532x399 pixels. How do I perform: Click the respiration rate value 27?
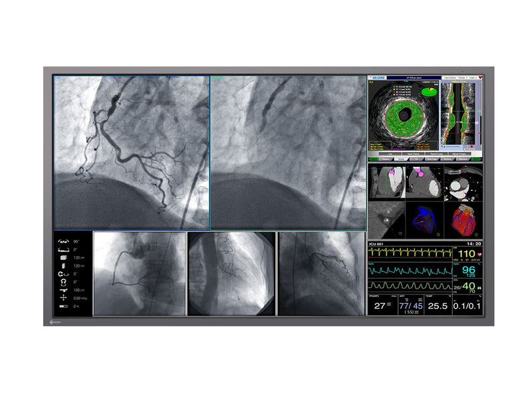(379, 306)
